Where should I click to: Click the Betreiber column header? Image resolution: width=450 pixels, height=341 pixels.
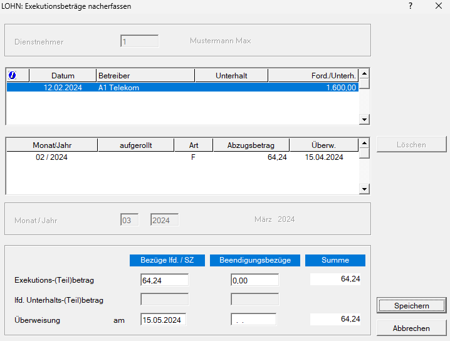click(x=145, y=76)
